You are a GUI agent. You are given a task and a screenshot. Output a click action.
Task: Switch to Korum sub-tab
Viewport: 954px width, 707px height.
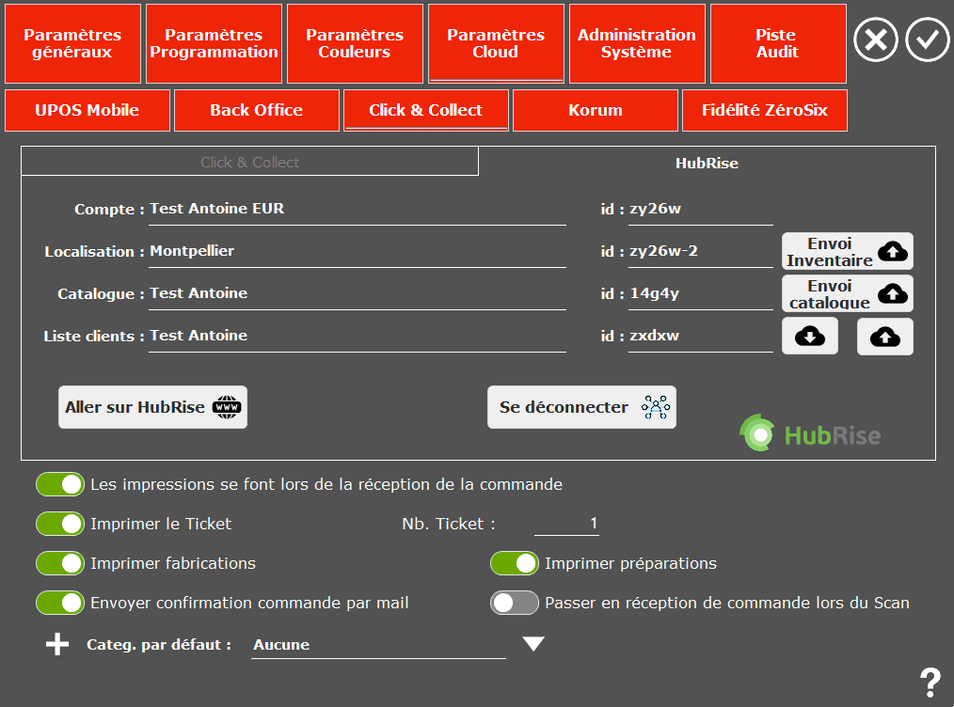(596, 111)
